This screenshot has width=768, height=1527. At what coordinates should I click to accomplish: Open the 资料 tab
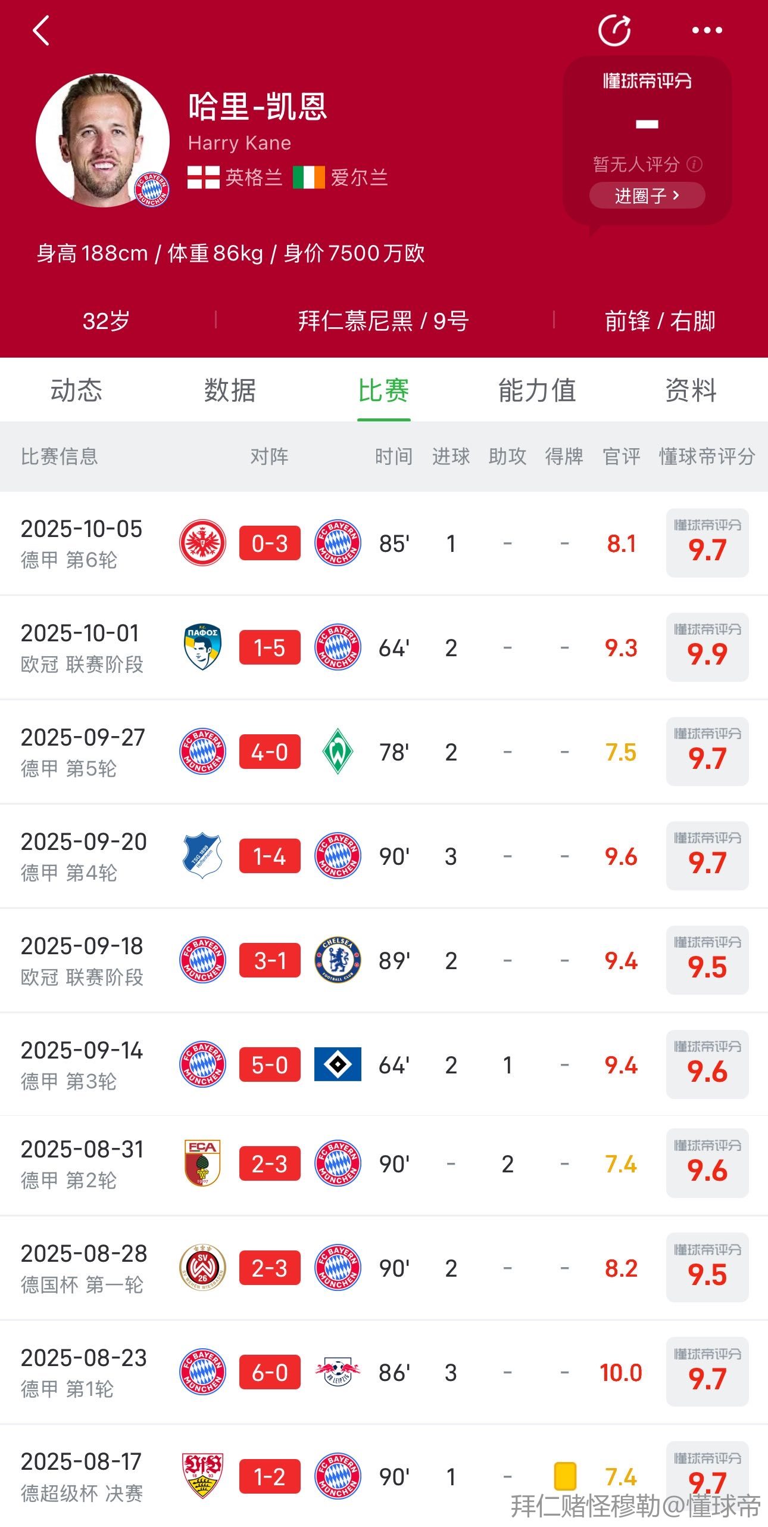691,391
